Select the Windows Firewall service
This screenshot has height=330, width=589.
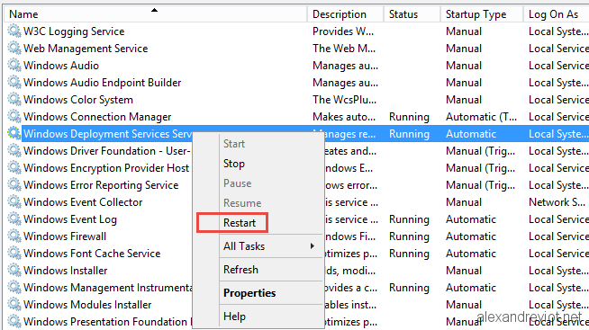[65, 236]
